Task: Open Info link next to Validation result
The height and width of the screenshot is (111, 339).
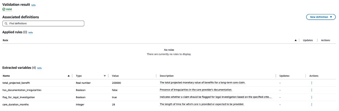Action: pos(33,5)
